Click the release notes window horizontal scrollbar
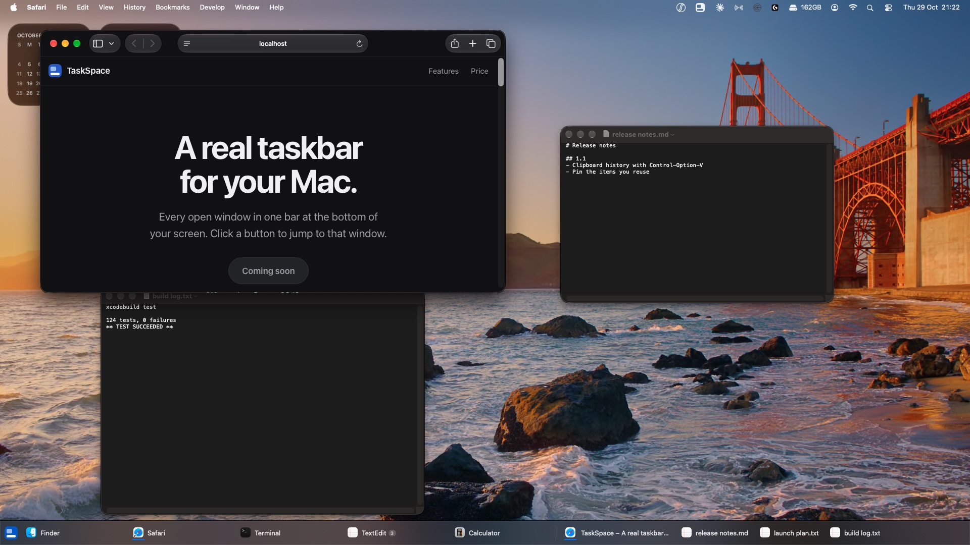The image size is (970, 545). (695, 299)
